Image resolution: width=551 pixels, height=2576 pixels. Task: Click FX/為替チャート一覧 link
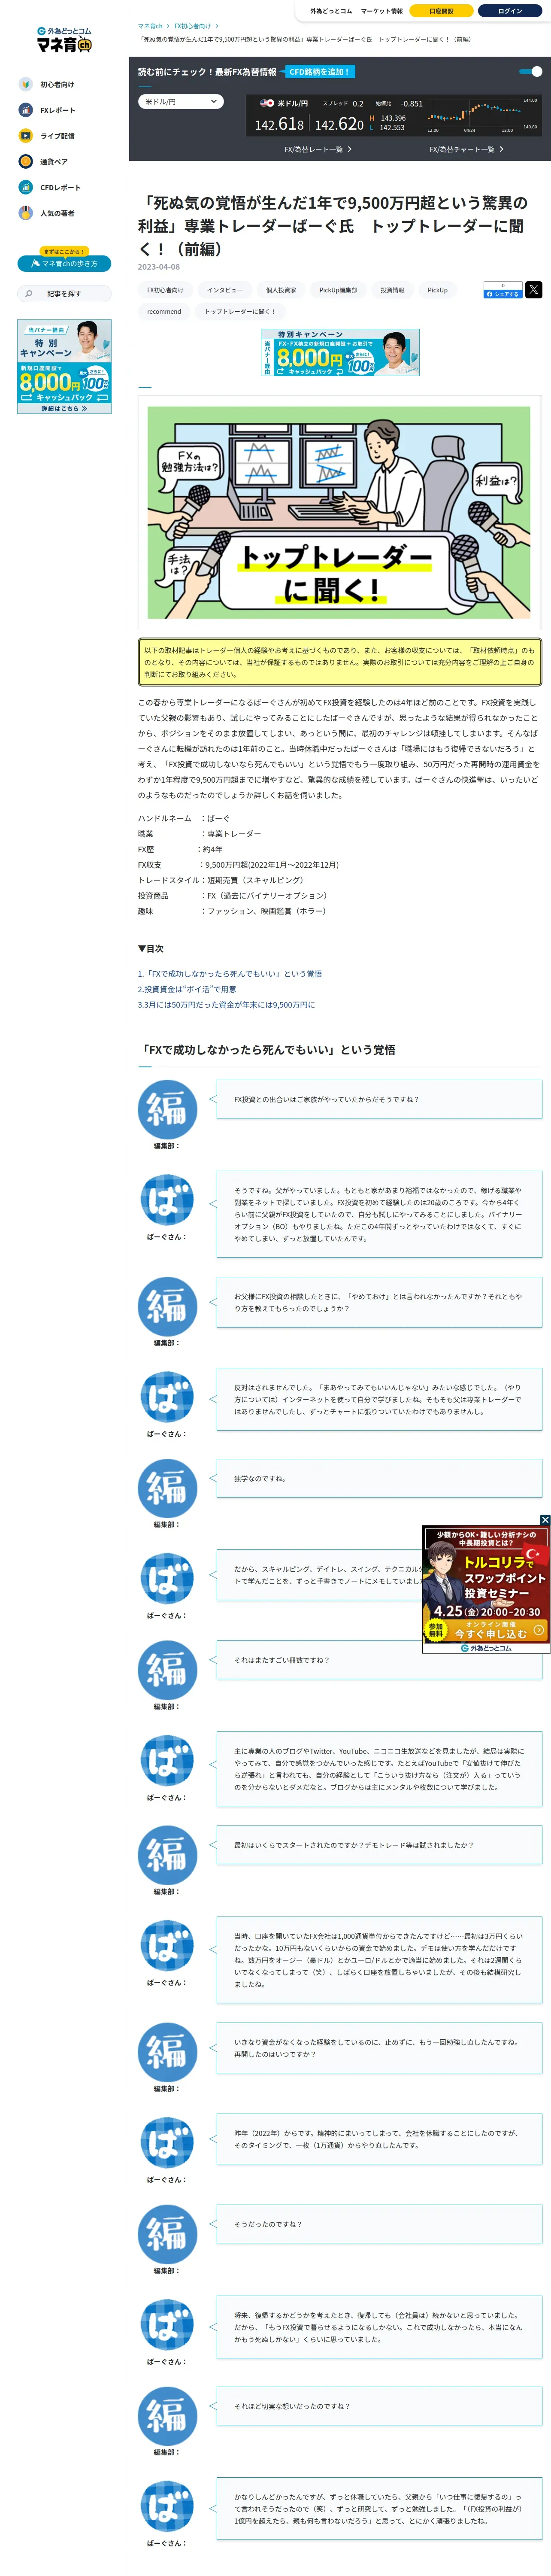(466, 149)
